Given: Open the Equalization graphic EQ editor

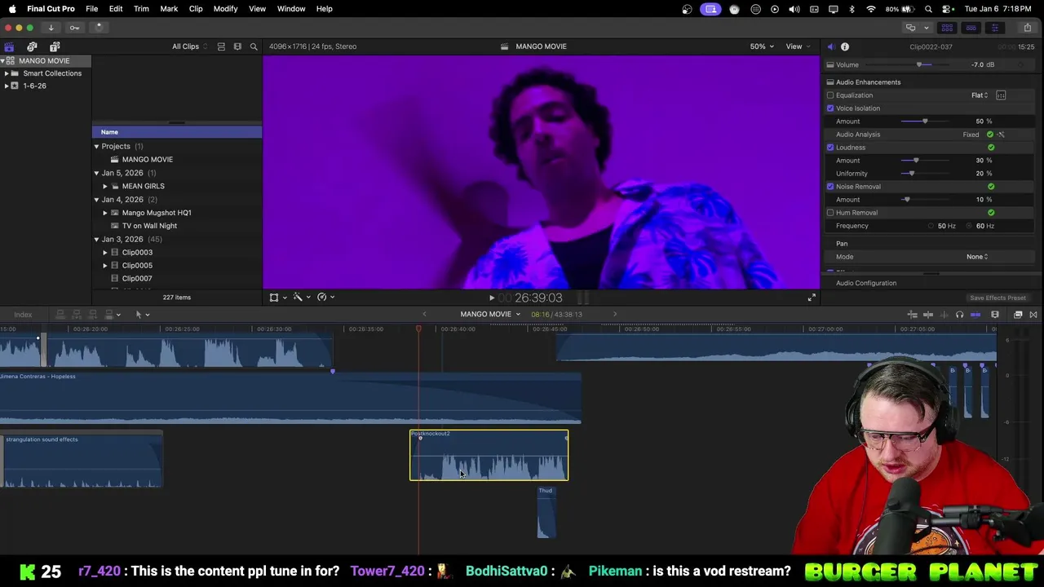Looking at the screenshot, I should [1001, 95].
